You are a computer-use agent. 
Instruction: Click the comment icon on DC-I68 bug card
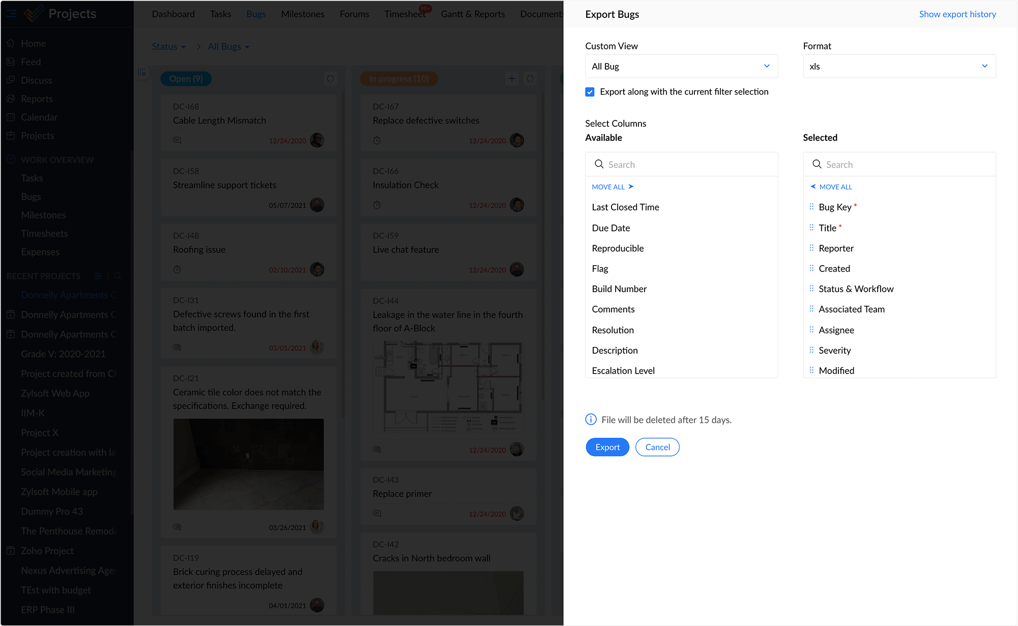click(177, 140)
